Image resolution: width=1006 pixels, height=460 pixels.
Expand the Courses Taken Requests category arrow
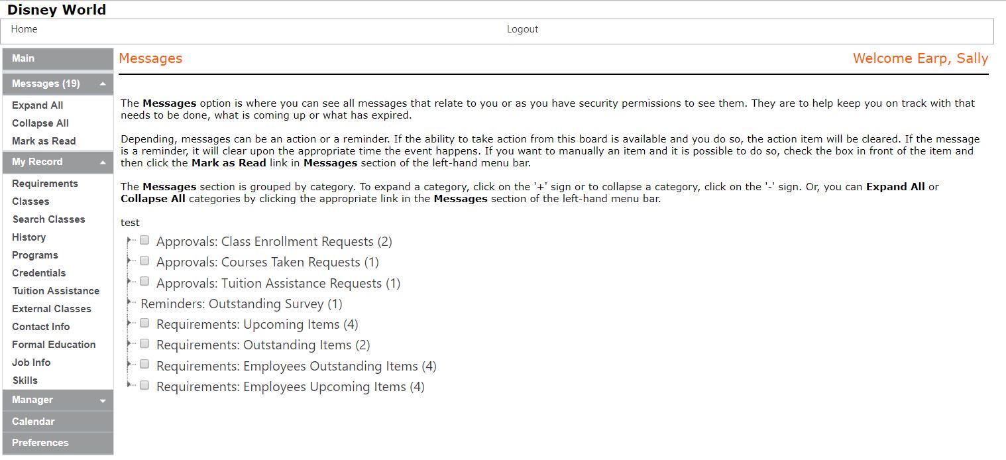click(129, 261)
